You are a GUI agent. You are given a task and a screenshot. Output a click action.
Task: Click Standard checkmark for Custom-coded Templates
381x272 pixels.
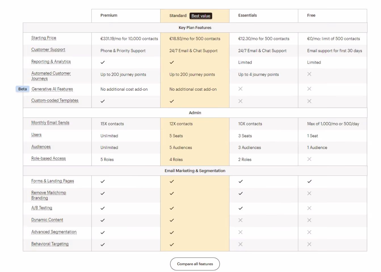pyautogui.click(x=172, y=101)
